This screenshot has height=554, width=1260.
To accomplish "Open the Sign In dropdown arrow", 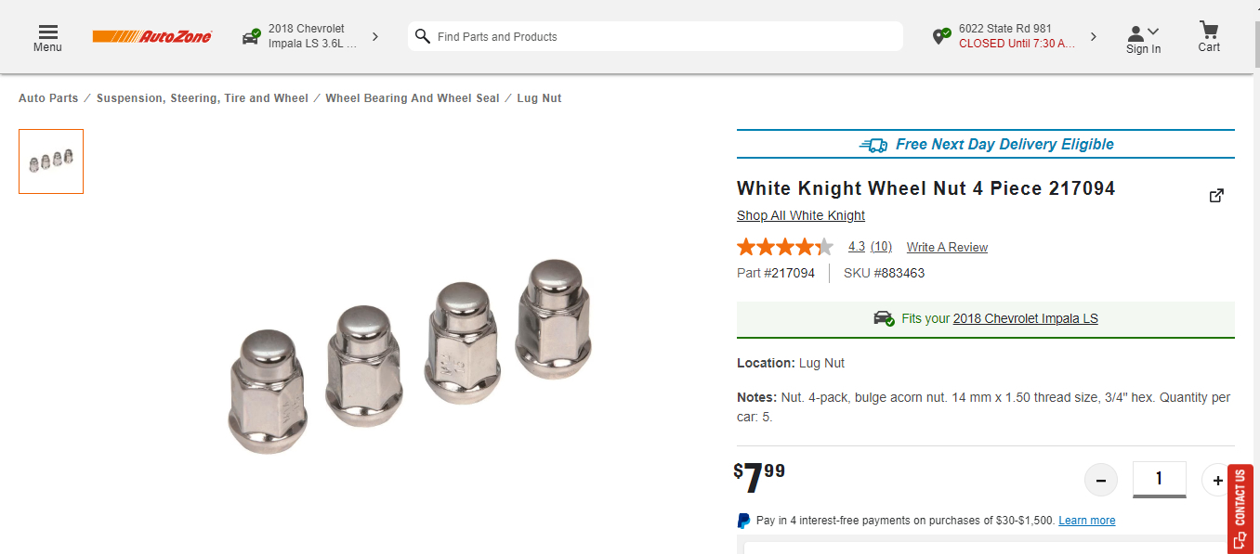I will (1154, 32).
